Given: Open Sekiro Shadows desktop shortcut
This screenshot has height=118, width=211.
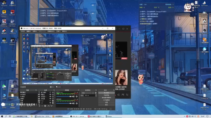Looking at the screenshot, I should point(12,42).
